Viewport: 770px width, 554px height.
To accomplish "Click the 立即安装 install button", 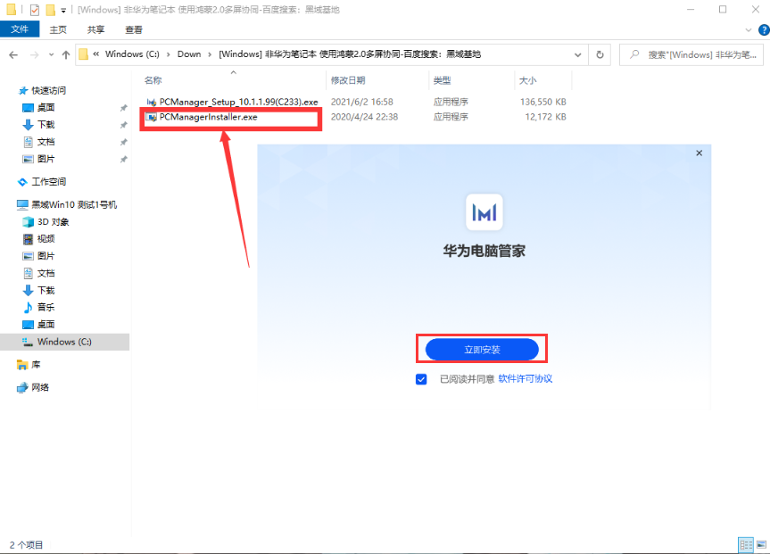I will [x=482, y=350].
